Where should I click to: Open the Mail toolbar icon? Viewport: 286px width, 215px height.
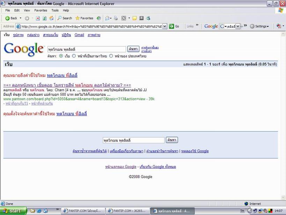tap(108, 18)
